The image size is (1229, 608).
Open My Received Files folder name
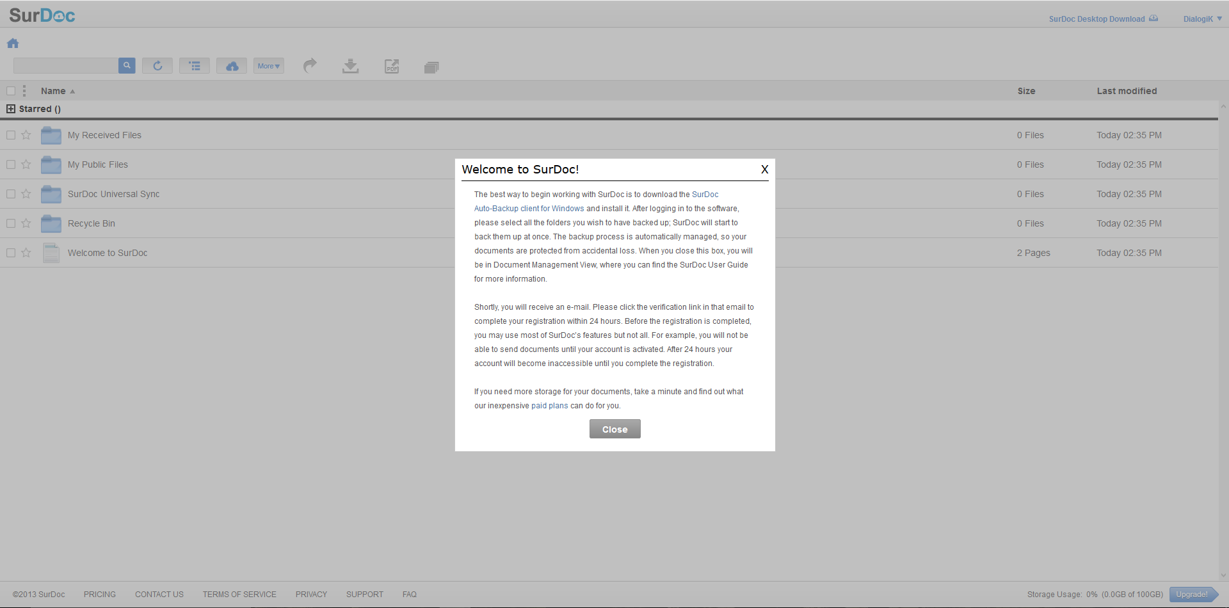104,135
